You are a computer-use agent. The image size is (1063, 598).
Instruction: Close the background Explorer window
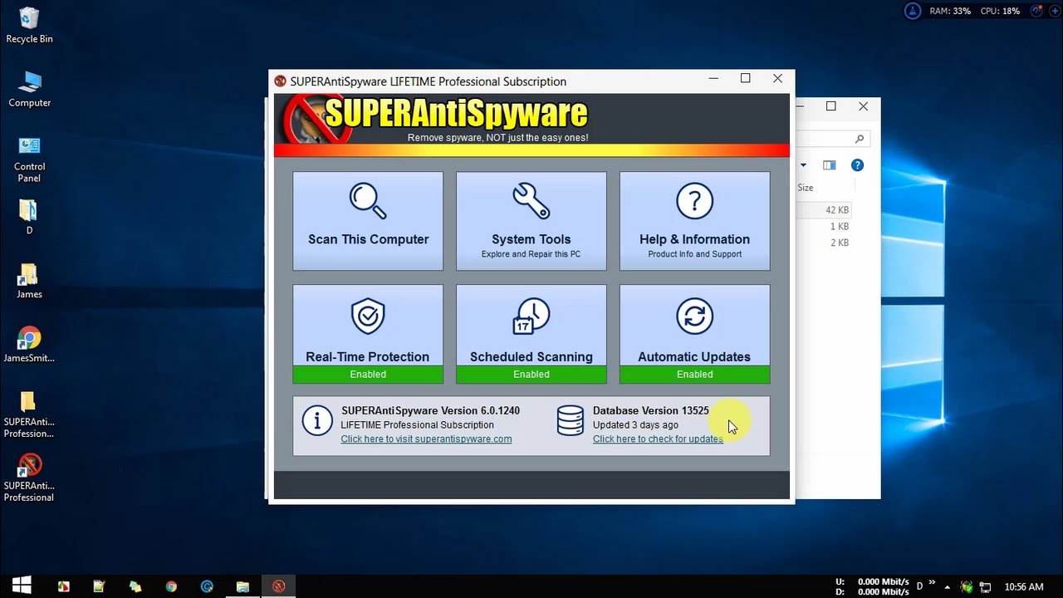pyautogui.click(x=863, y=106)
